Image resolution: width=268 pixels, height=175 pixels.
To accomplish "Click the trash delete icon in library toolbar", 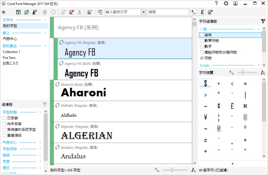I will click(45, 12).
